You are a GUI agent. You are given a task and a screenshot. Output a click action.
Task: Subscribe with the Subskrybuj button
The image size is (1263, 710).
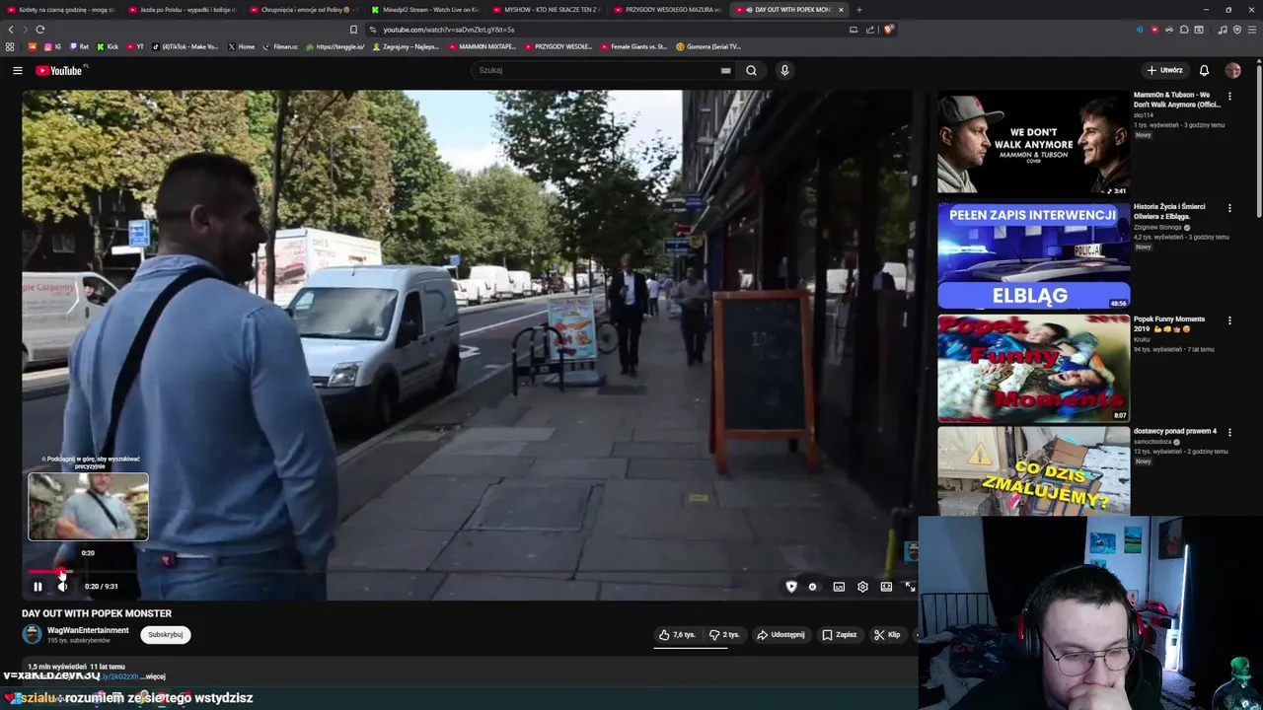tap(166, 635)
